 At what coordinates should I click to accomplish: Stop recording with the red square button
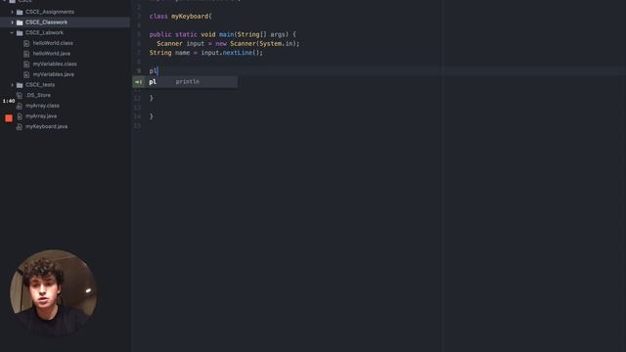click(x=9, y=118)
